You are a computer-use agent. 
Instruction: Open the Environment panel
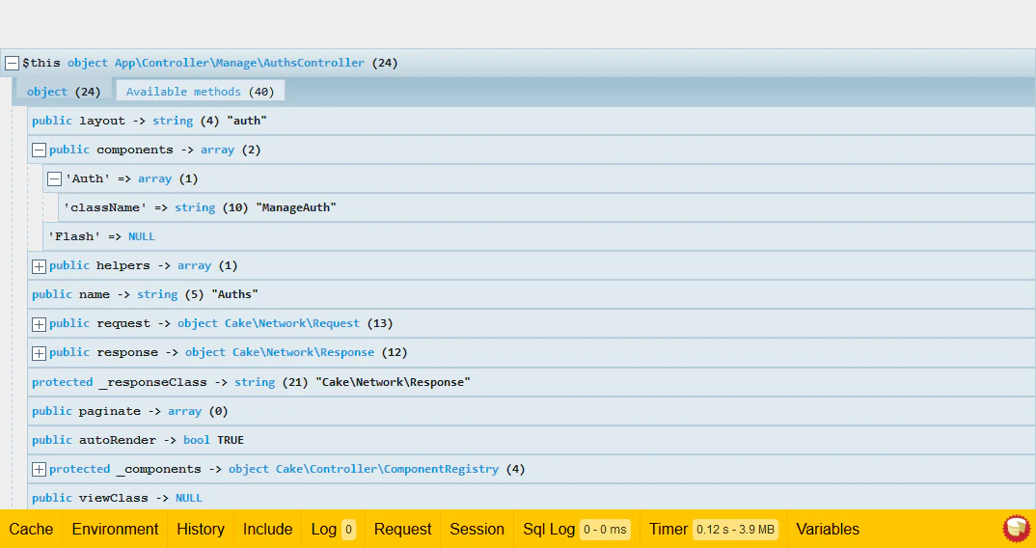point(115,529)
